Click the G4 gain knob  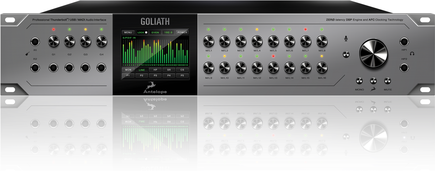[101, 42]
